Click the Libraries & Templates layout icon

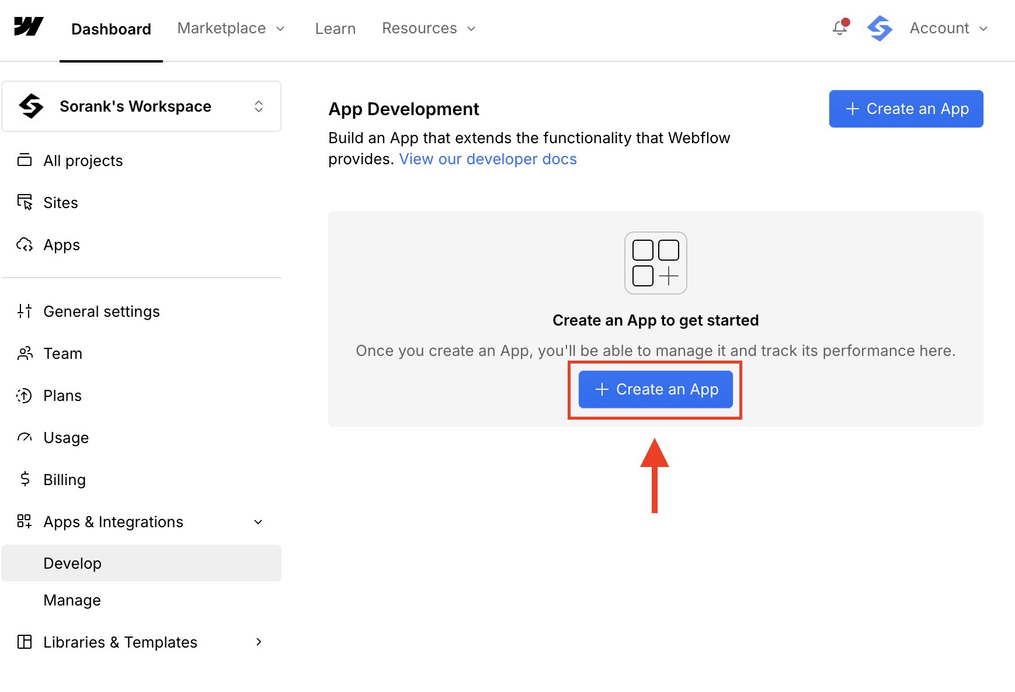tap(25, 642)
